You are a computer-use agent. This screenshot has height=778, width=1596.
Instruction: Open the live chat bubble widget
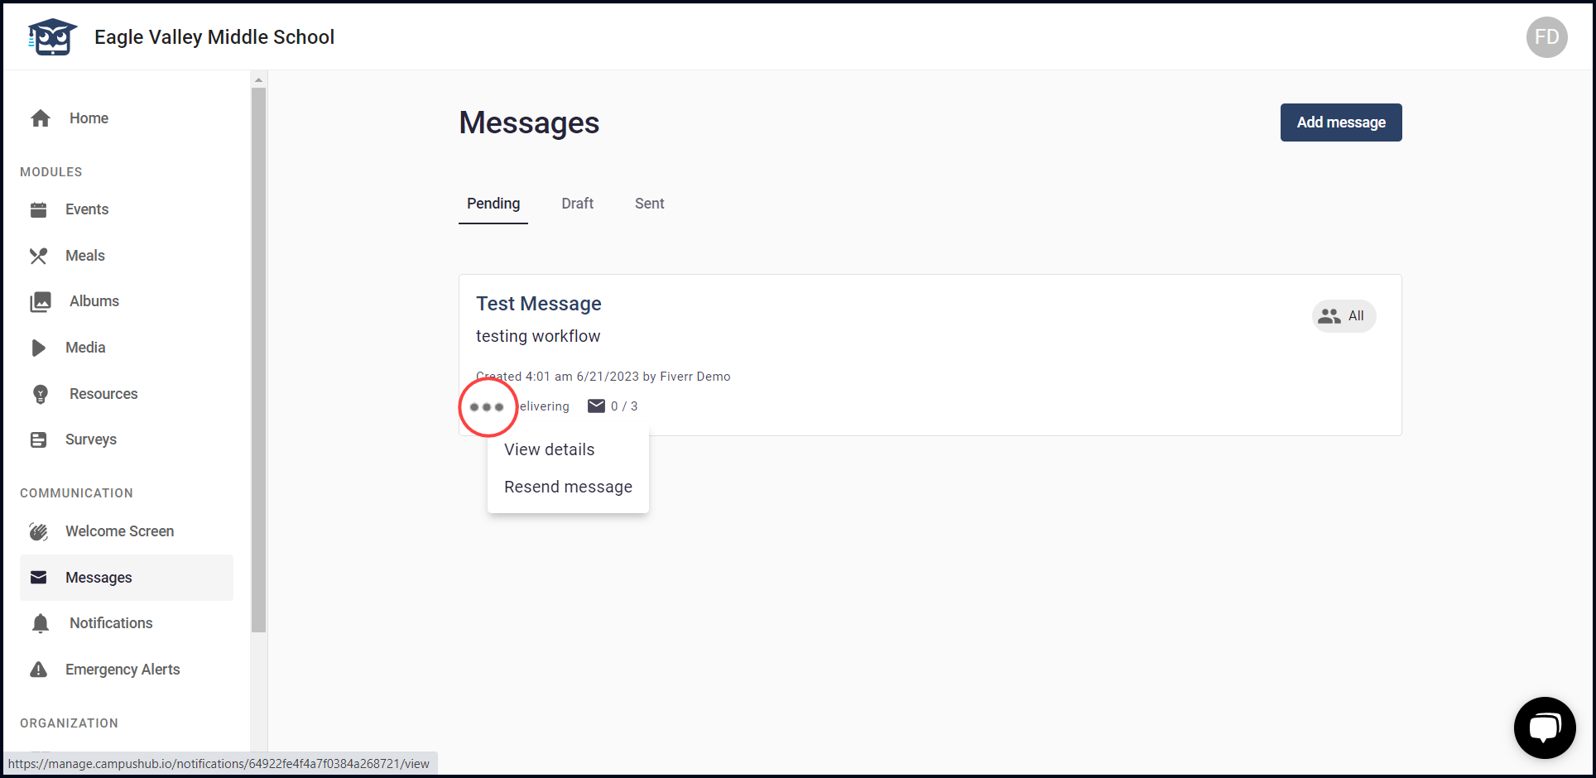coord(1545,728)
